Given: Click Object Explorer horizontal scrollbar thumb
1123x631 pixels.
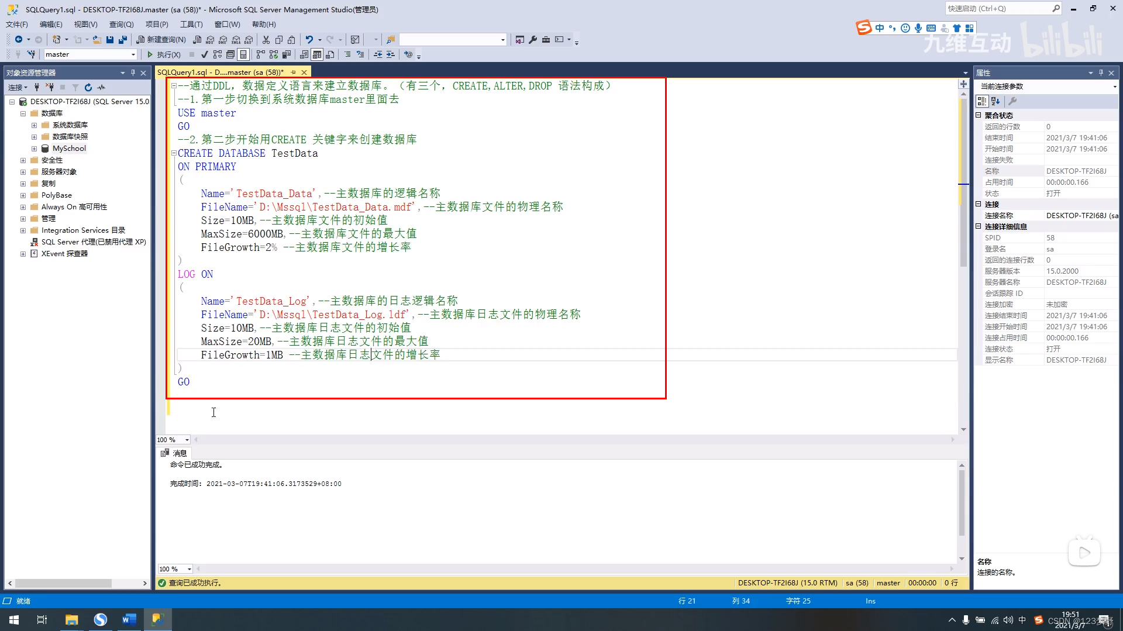Looking at the screenshot, I should (x=63, y=584).
